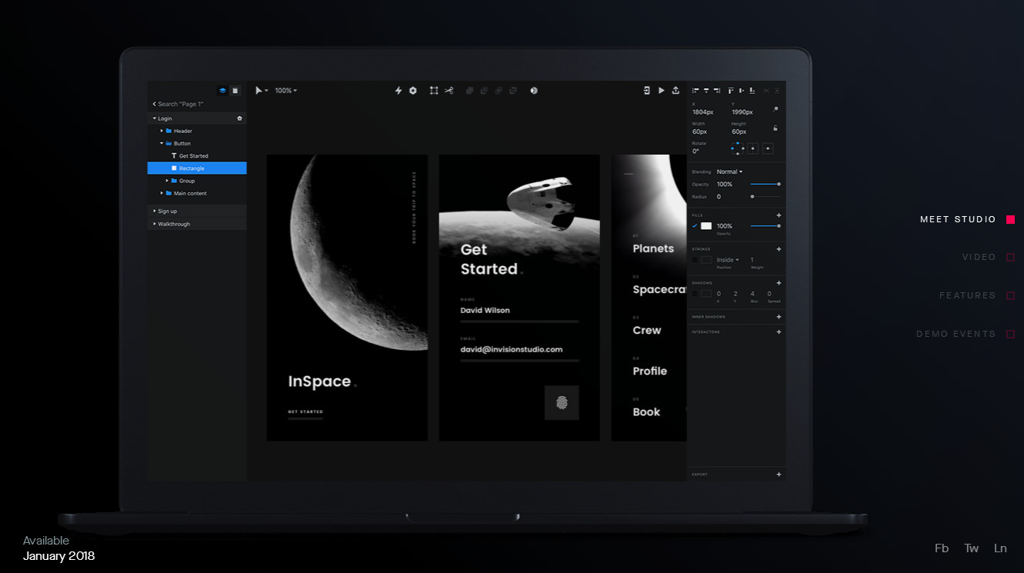Open the libraries panel icon beside layers

(235, 91)
